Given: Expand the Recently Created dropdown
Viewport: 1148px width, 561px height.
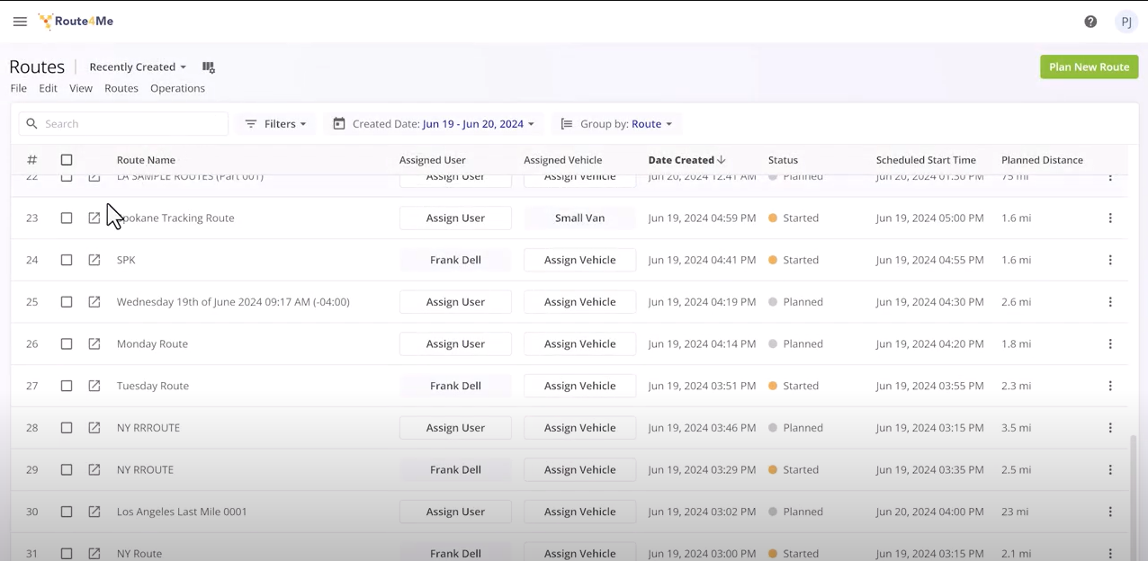Looking at the screenshot, I should (x=138, y=67).
